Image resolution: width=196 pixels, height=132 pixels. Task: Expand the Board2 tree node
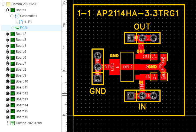point(7,34)
